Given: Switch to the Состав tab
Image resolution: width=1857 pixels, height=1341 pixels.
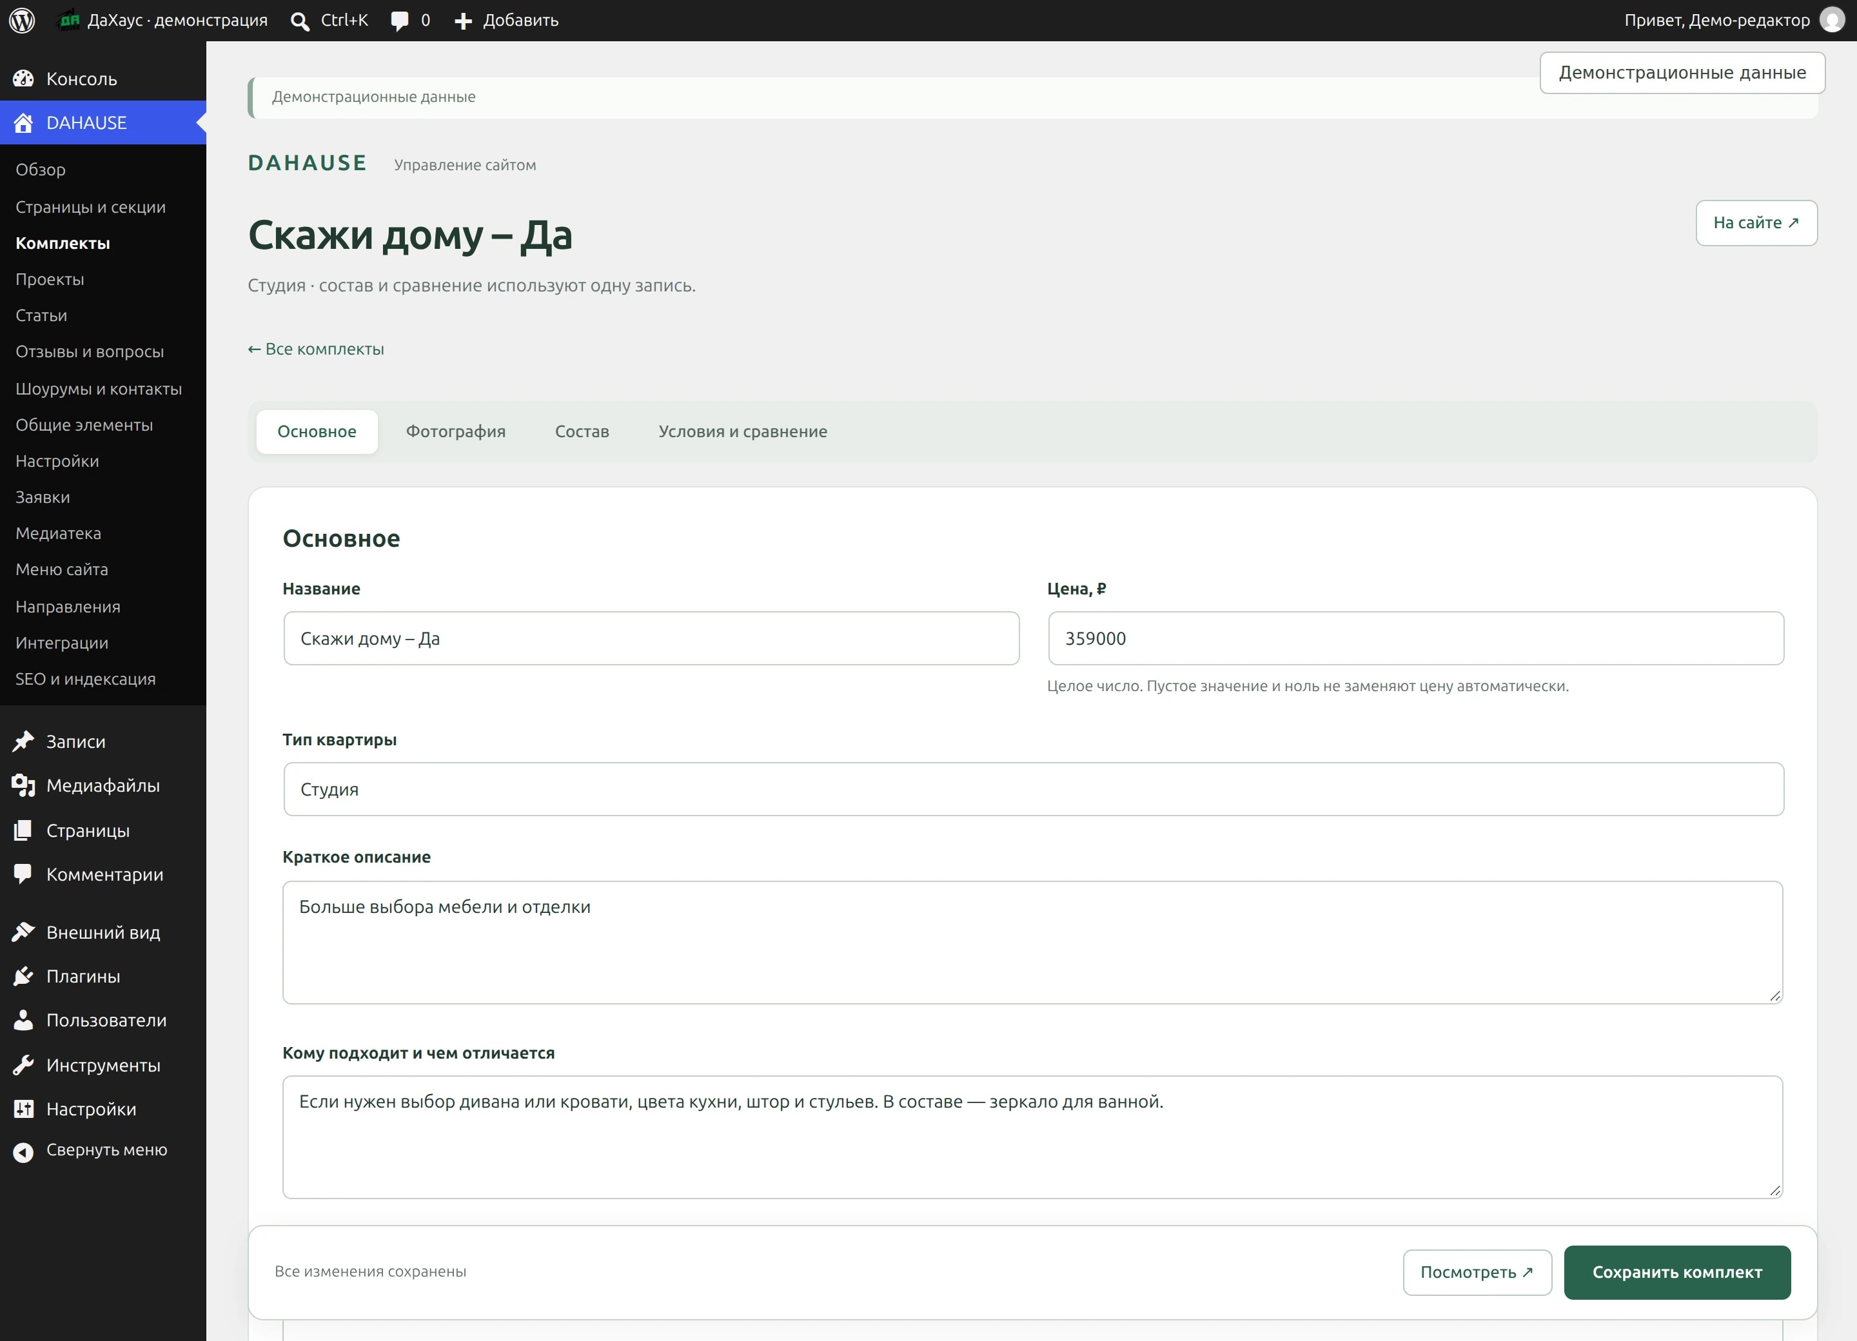Looking at the screenshot, I should click(x=582, y=431).
